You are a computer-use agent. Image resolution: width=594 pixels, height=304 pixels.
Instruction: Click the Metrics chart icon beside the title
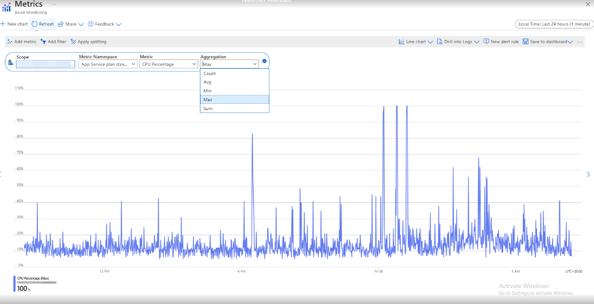point(6,7)
